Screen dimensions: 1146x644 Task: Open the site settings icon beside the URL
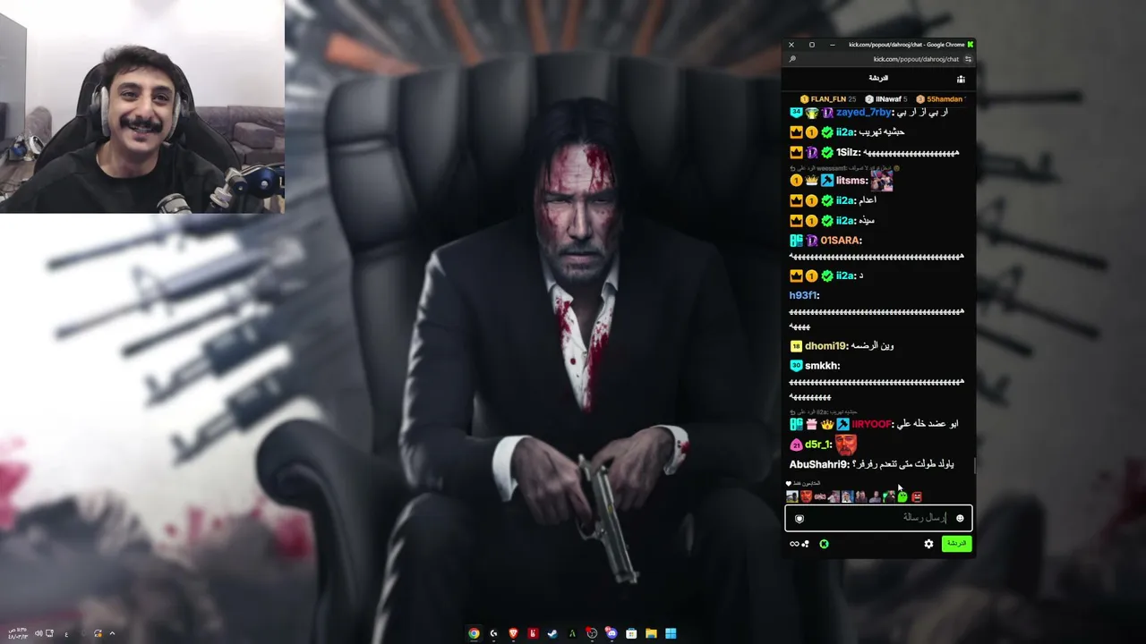[x=968, y=59]
